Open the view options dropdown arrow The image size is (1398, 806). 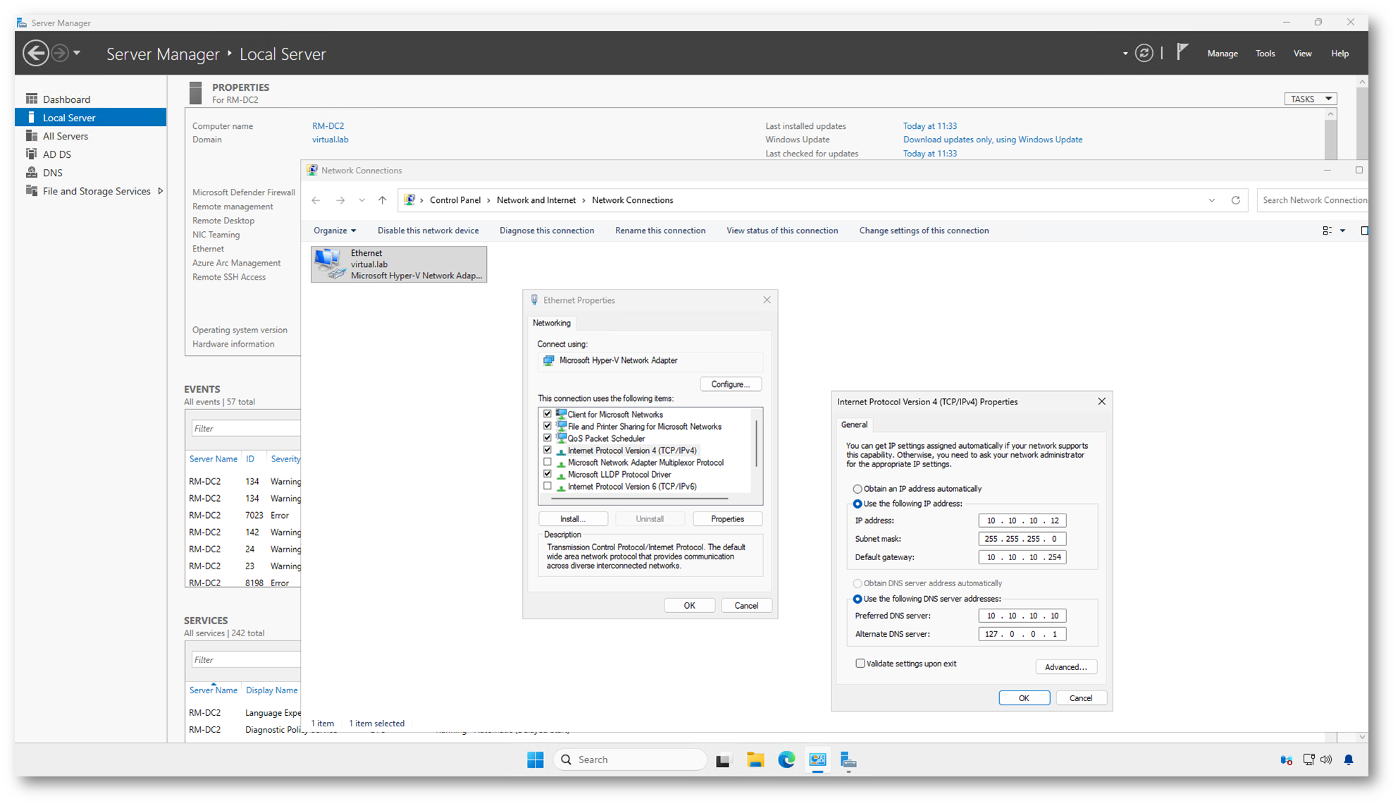coord(1342,230)
